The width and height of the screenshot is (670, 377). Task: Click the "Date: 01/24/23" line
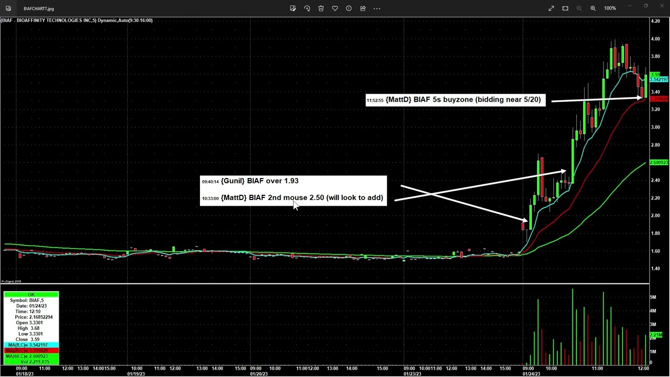click(x=31, y=306)
